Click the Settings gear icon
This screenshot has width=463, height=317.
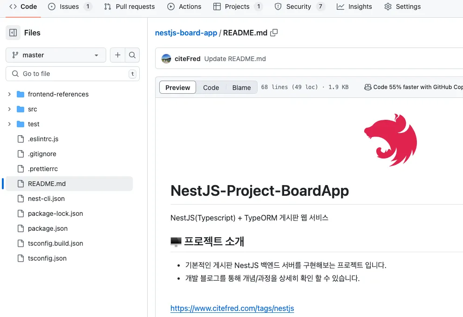(388, 7)
